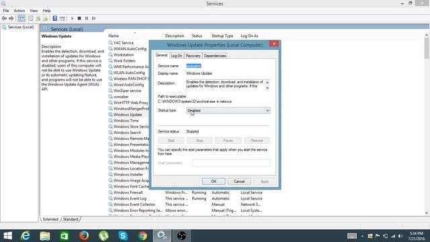Select the Windows Time service row

tap(126, 121)
